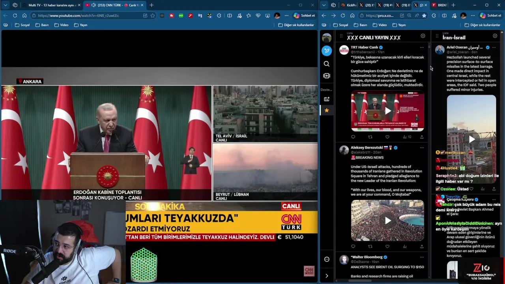
Task: Play the TRT Haber Erdoğan video
Action: [x=388, y=111]
